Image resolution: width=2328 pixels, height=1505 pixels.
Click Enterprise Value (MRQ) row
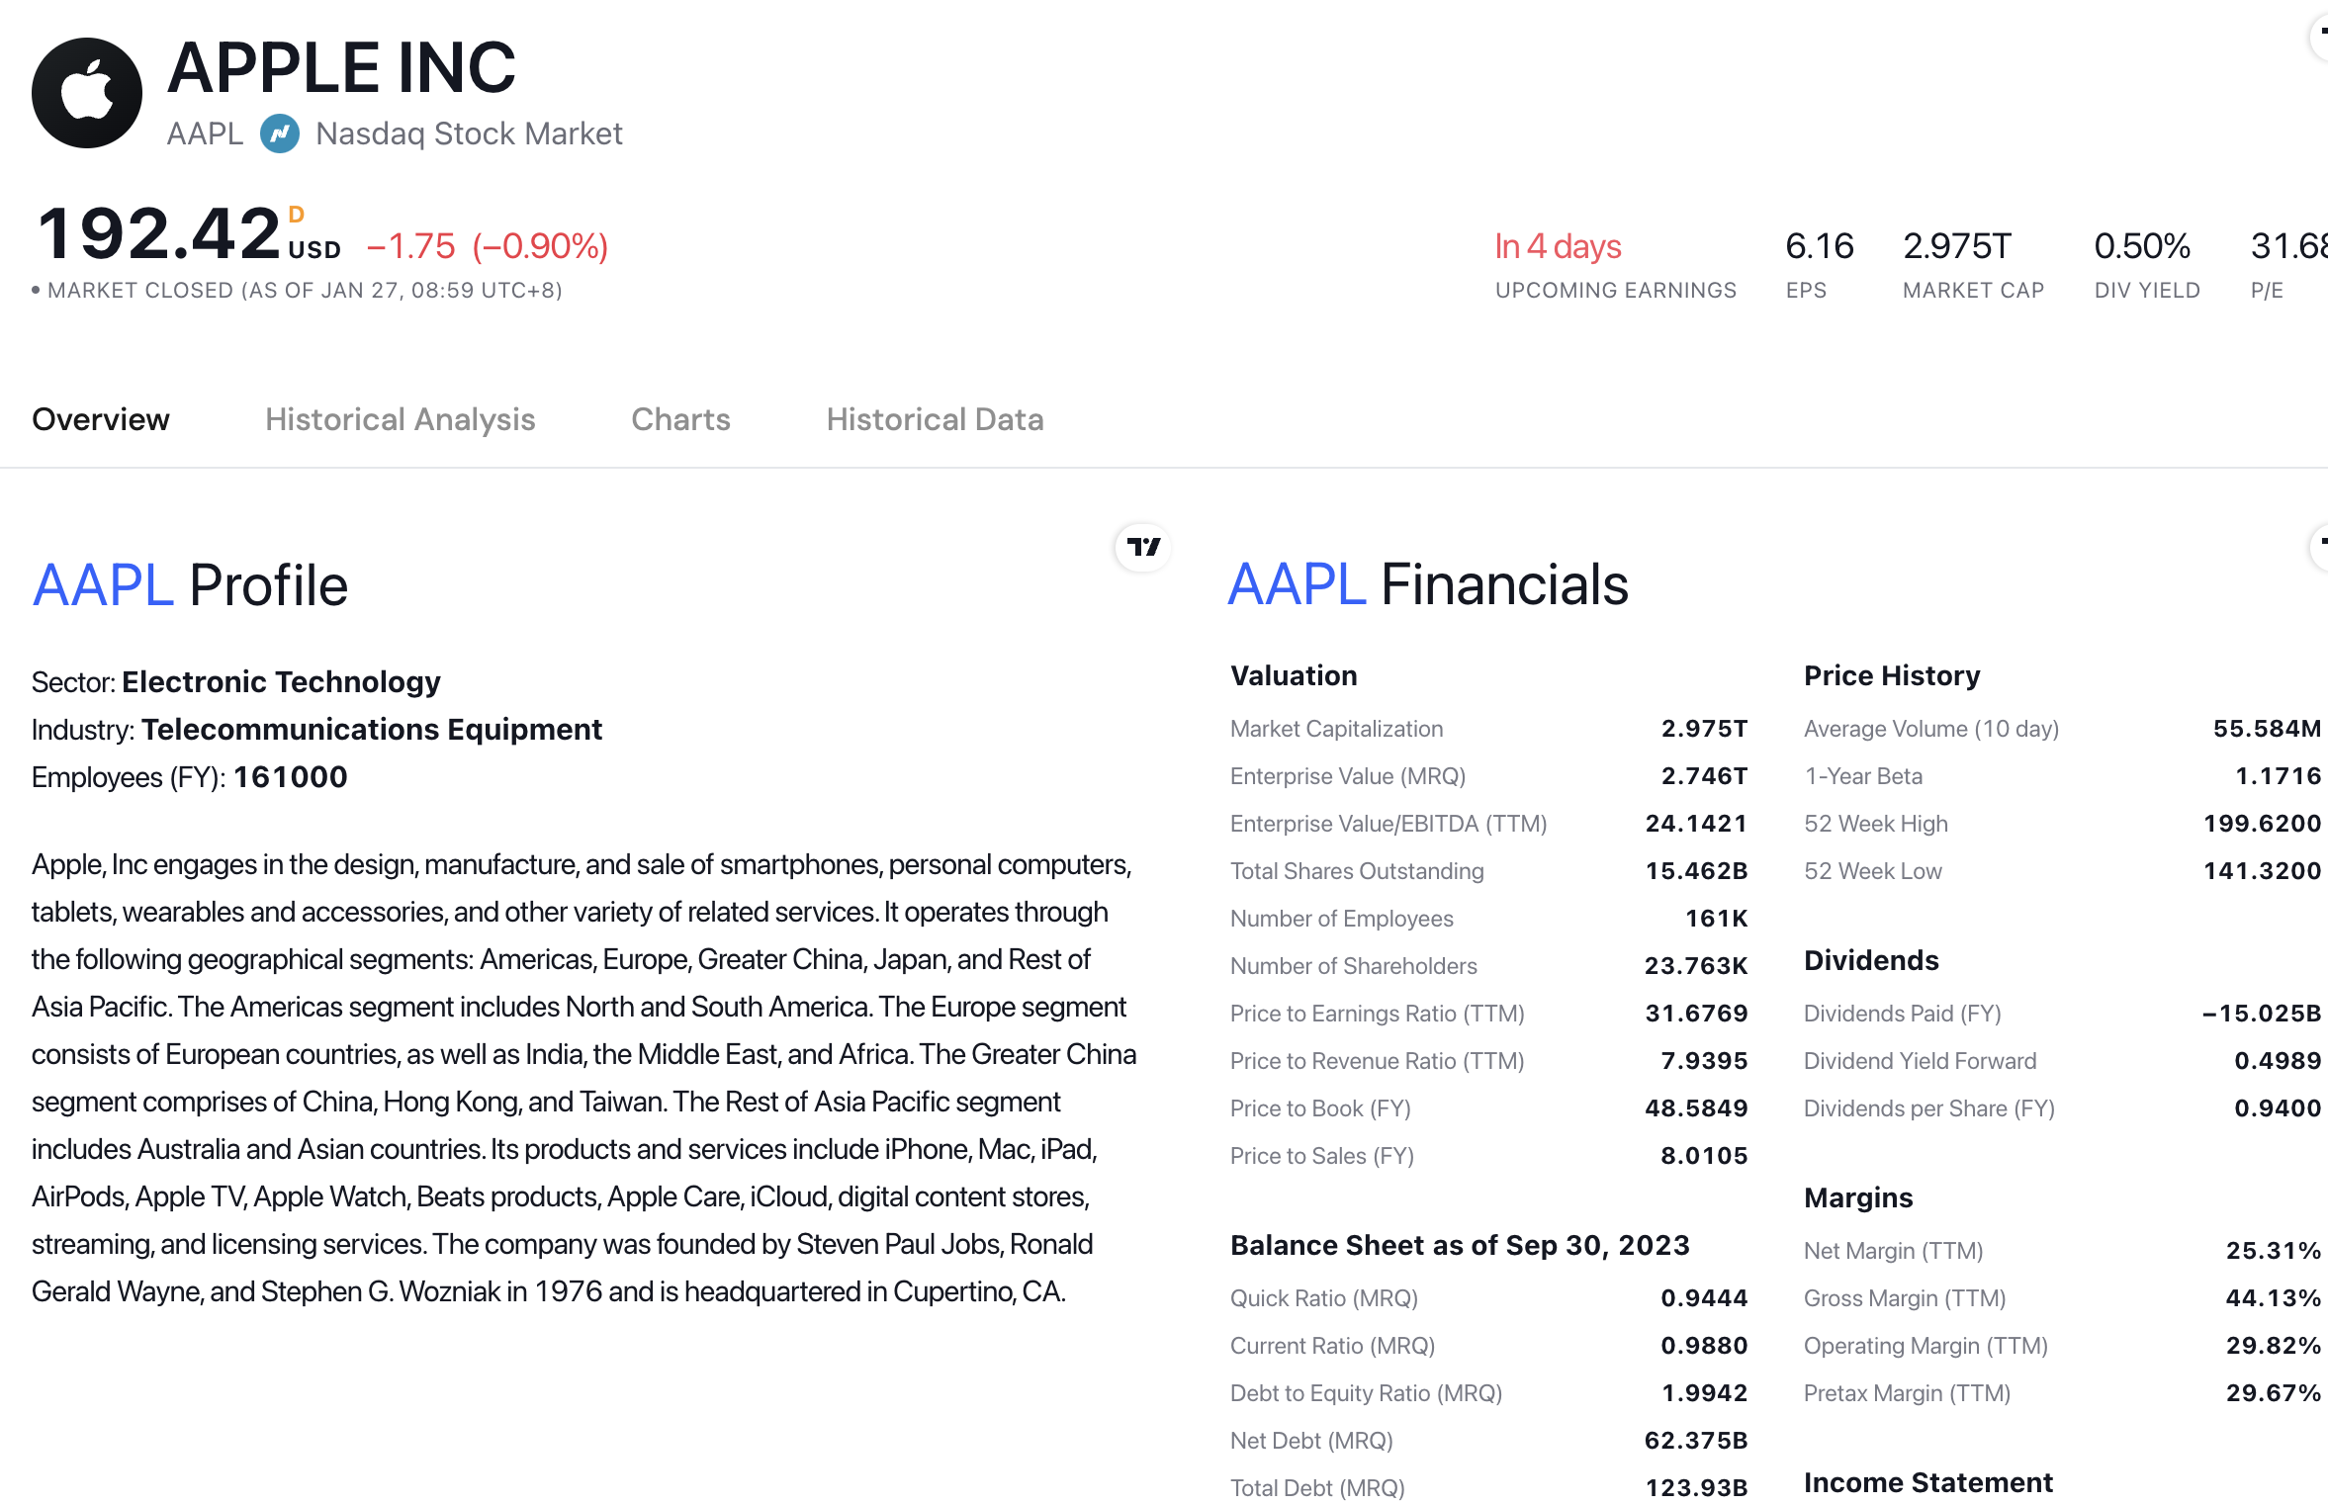click(1488, 776)
